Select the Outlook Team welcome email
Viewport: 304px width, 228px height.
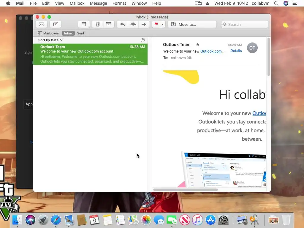pos(90,54)
